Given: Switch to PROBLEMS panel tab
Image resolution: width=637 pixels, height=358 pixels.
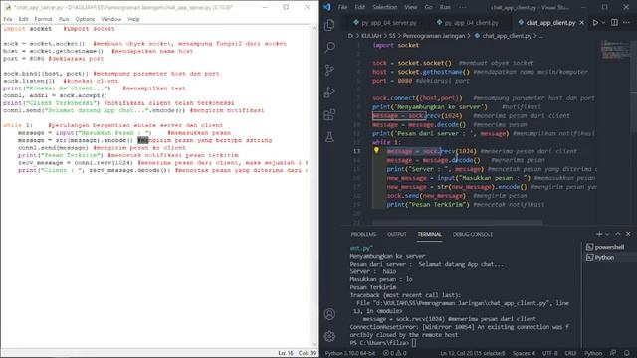Looking at the screenshot, I should coord(363,235).
